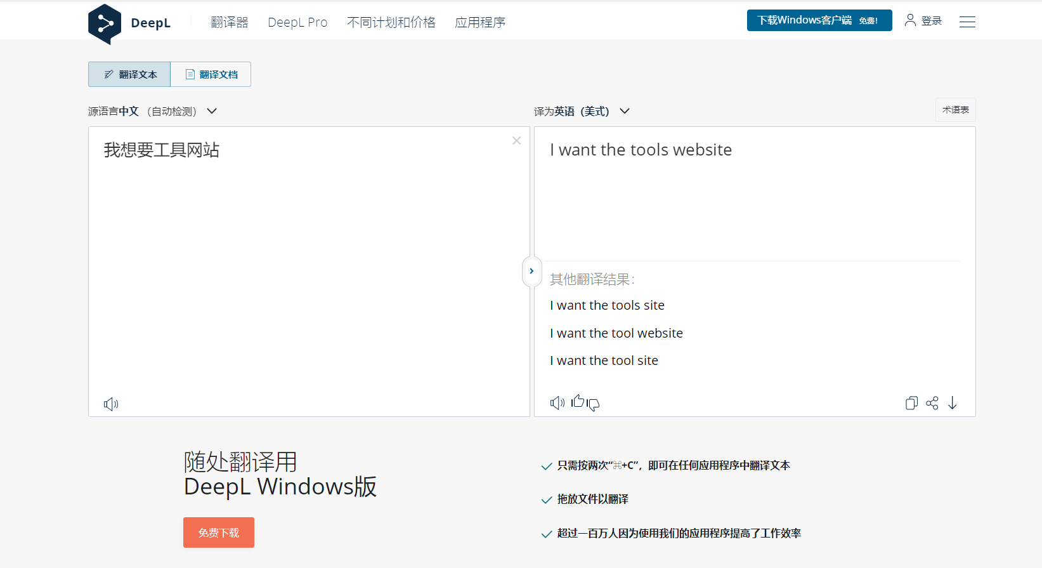Click 超过一百万人 feature text
The width and height of the screenshot is (1042, 568).
click(x=679, y=534)
